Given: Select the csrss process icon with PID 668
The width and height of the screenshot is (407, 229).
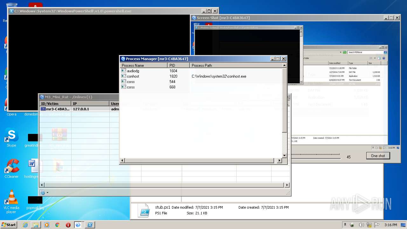Looking at the screenshot, I should coord(124,87).
